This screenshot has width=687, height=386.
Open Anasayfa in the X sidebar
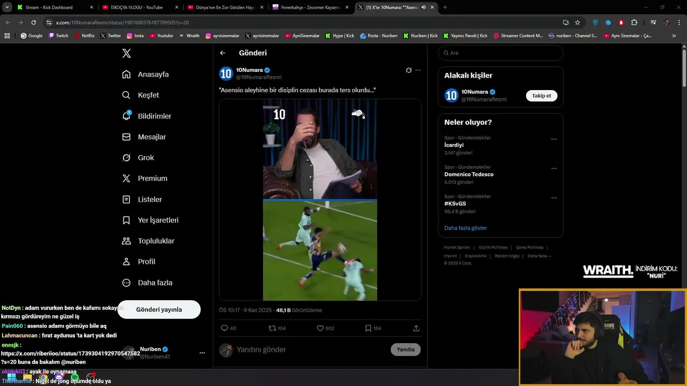145,75
